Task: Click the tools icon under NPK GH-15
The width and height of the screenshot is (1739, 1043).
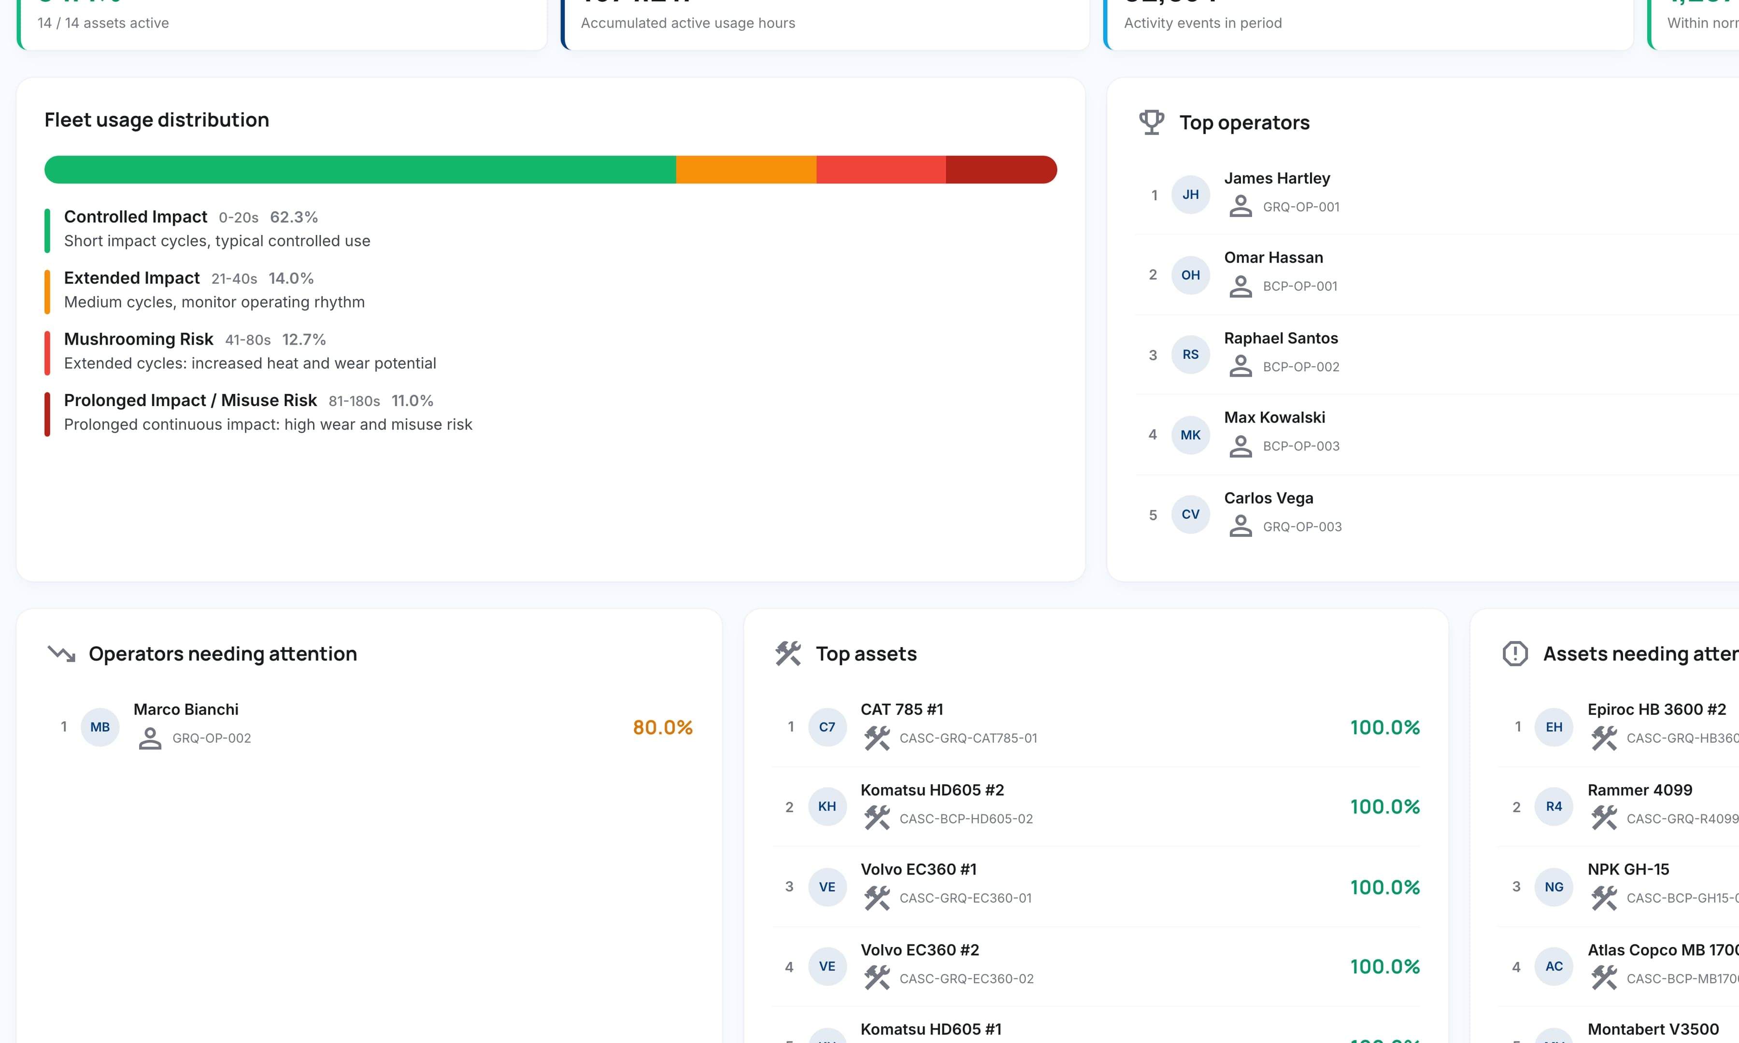Action: click(1604, 898)
